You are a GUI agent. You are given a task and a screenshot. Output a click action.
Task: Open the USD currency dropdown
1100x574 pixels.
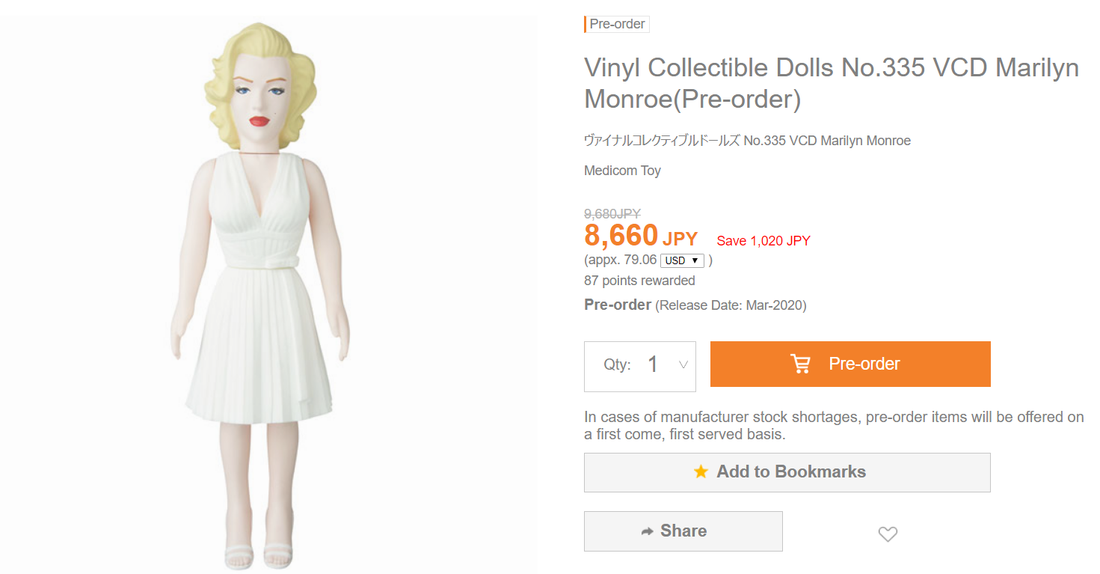click(683, 260)
